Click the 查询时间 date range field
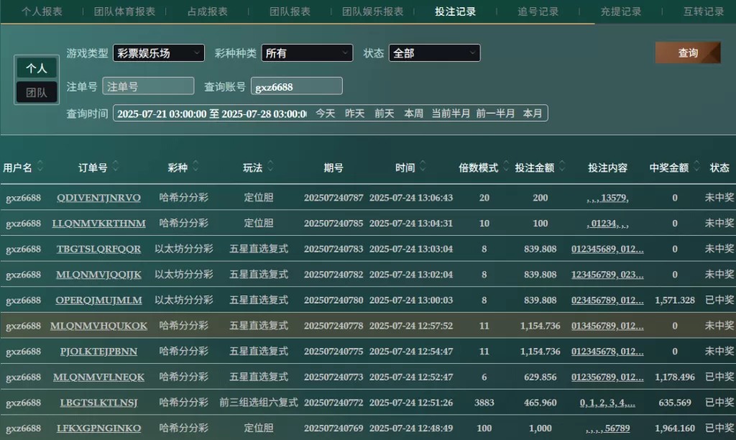This screenshot has width=736, height=440. pos(212,114)
